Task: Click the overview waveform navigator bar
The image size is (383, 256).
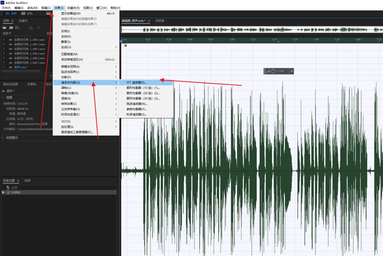Action: pos(252,30)
